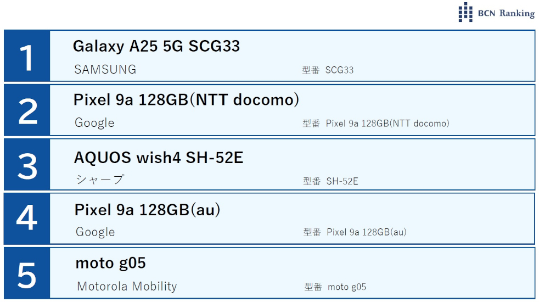Click the 型番 SH-52E model number
The image size is (539, 302).
click(x=330, y=181)
